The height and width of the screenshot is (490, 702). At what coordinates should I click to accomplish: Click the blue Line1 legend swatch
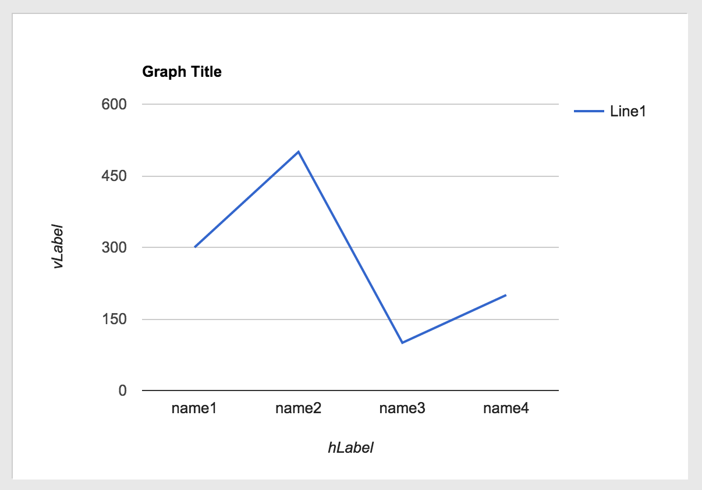coord(589,112)
